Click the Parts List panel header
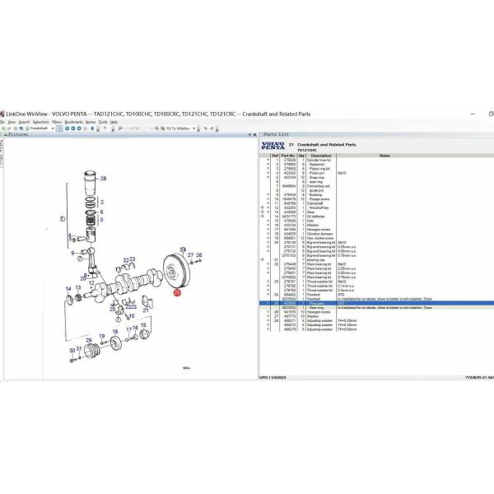The image size is (494, 494). tap(376, 134)
